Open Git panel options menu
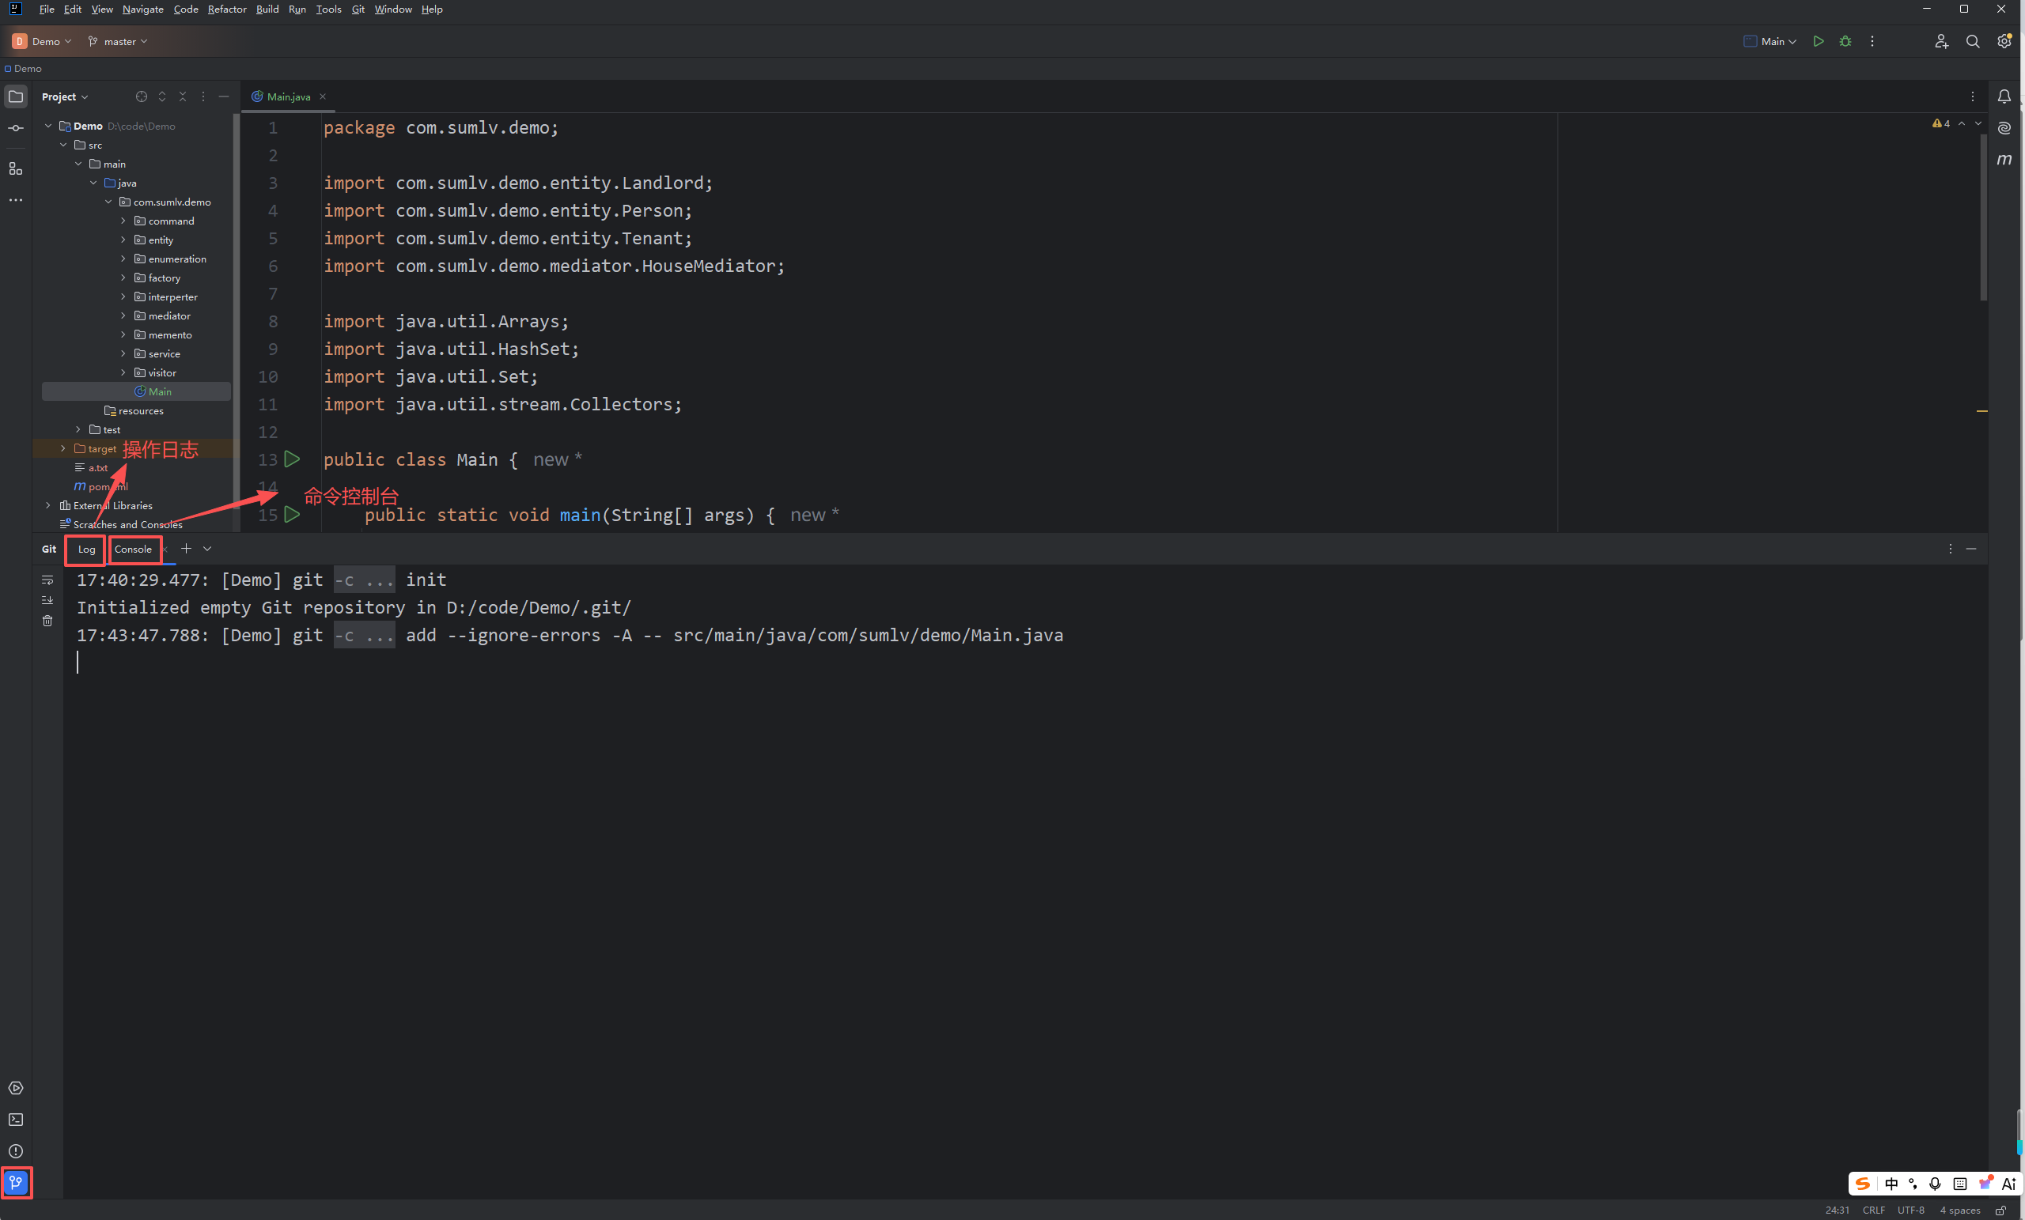The height and width of the screenshot is (1220, 2025). [x=1950, y=549]
